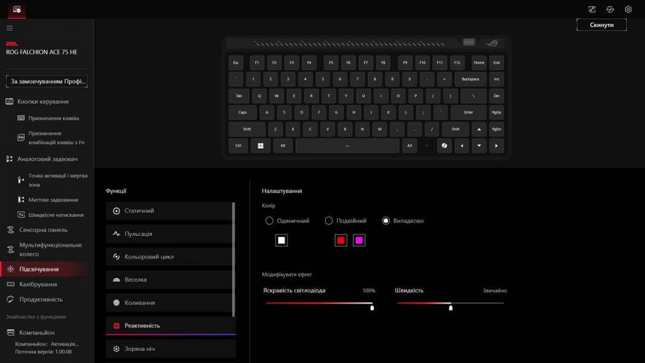Collapse the Аналоговий задіювач section

[47, 159]
